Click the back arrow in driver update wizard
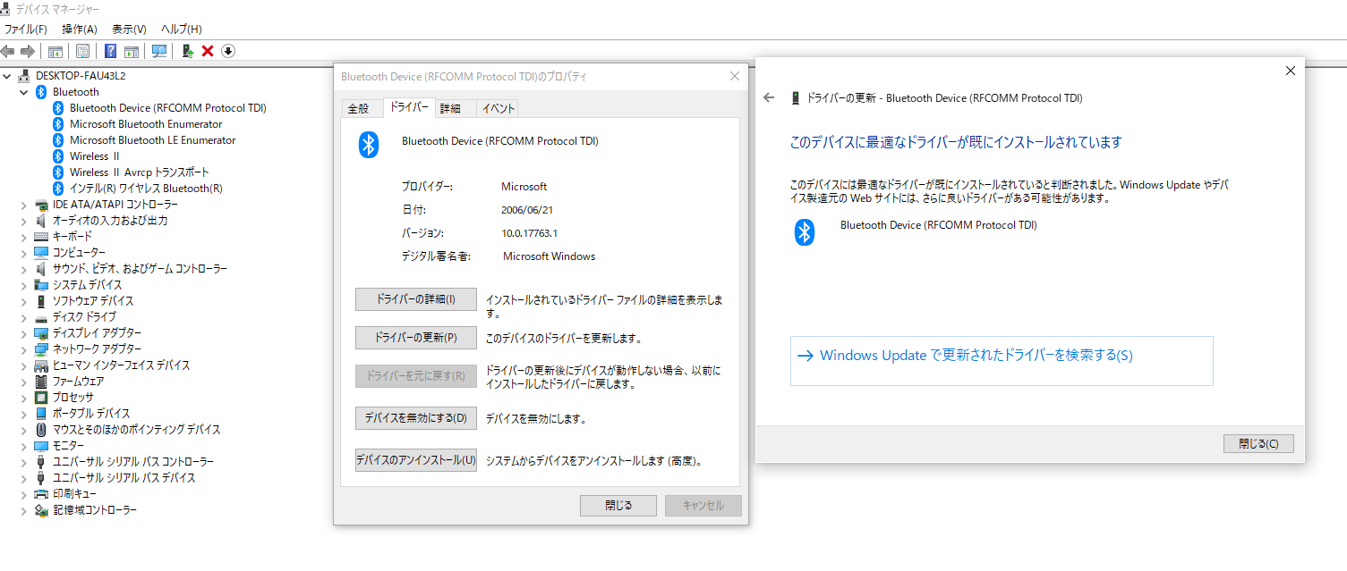Screen dimensions: 1347x571 [769, 98]
